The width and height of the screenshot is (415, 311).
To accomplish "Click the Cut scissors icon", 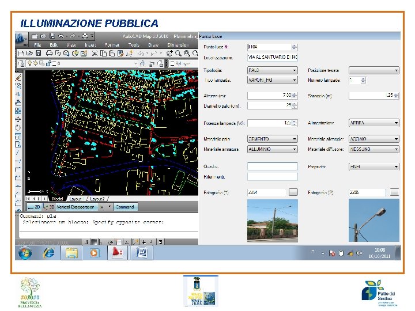I will tap(95, 54).
